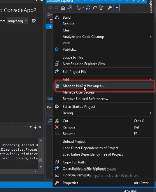The width and height of the screenshot is (156, 192).
Task: Click the Categorized icon in Properties panel
Action: [50, 121]
